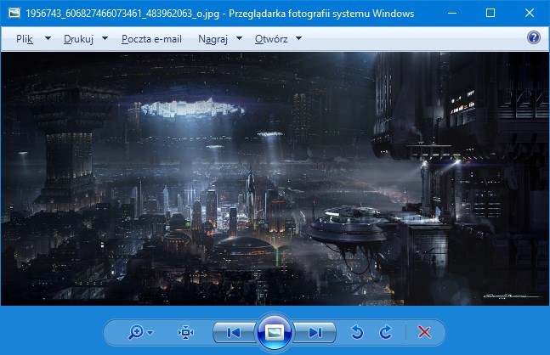Delete the current photo
The width and height of the screenshot is (550, 355).
pyautogui.click(x=424, y=332)
